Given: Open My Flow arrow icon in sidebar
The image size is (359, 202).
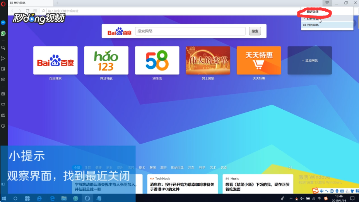Looking at the screenshot, I should (3, 59).
